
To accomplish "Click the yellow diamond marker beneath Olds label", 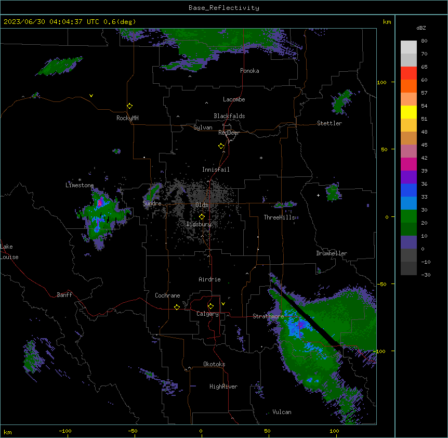I will 202,216.
